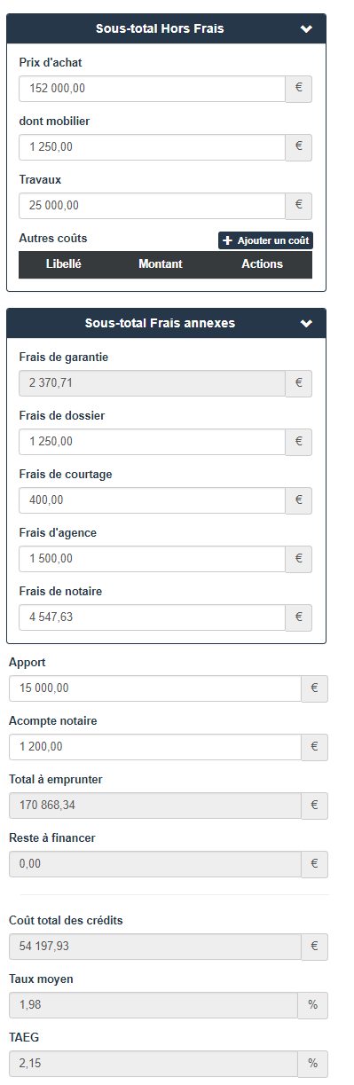Click the Acompte notaire field
354x1085 pixels.
155,747
